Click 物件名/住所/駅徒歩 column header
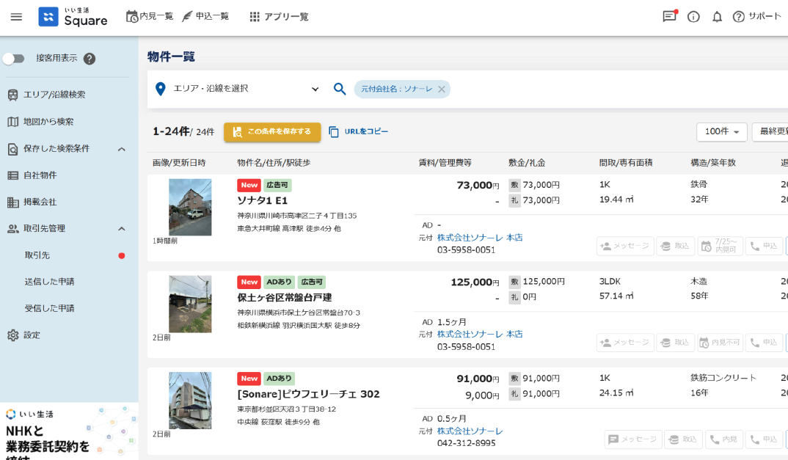 [x=274, y=163]
